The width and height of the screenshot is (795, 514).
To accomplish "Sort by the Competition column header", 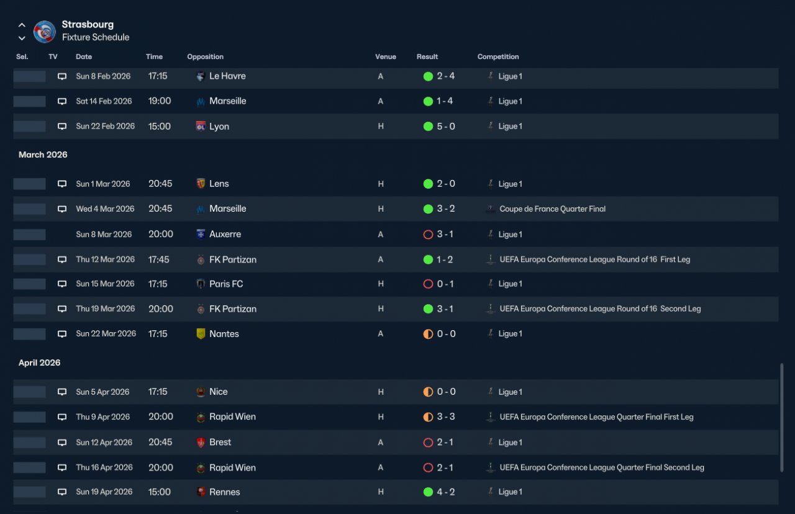I will (498, 56).
